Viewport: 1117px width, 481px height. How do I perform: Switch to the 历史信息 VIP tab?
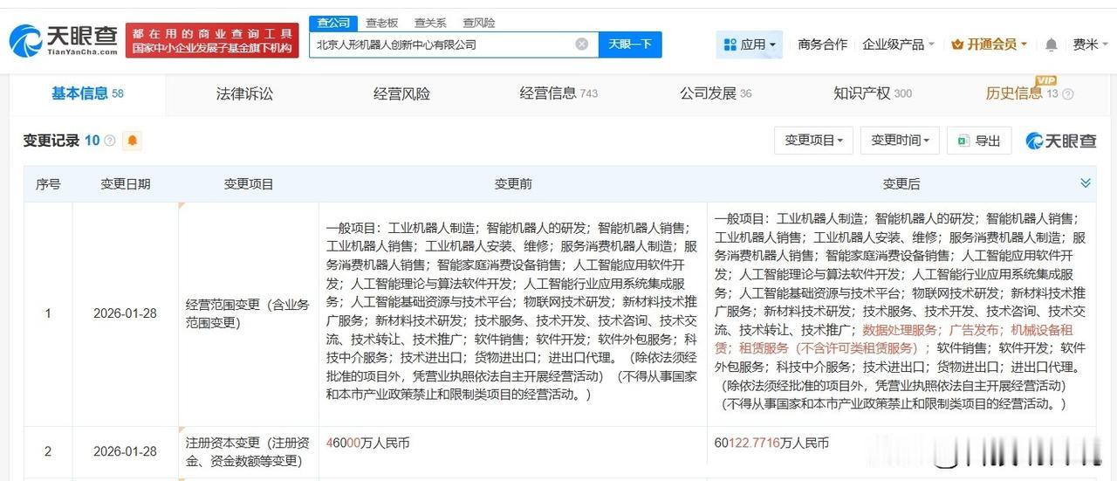tap(1021, 93)
